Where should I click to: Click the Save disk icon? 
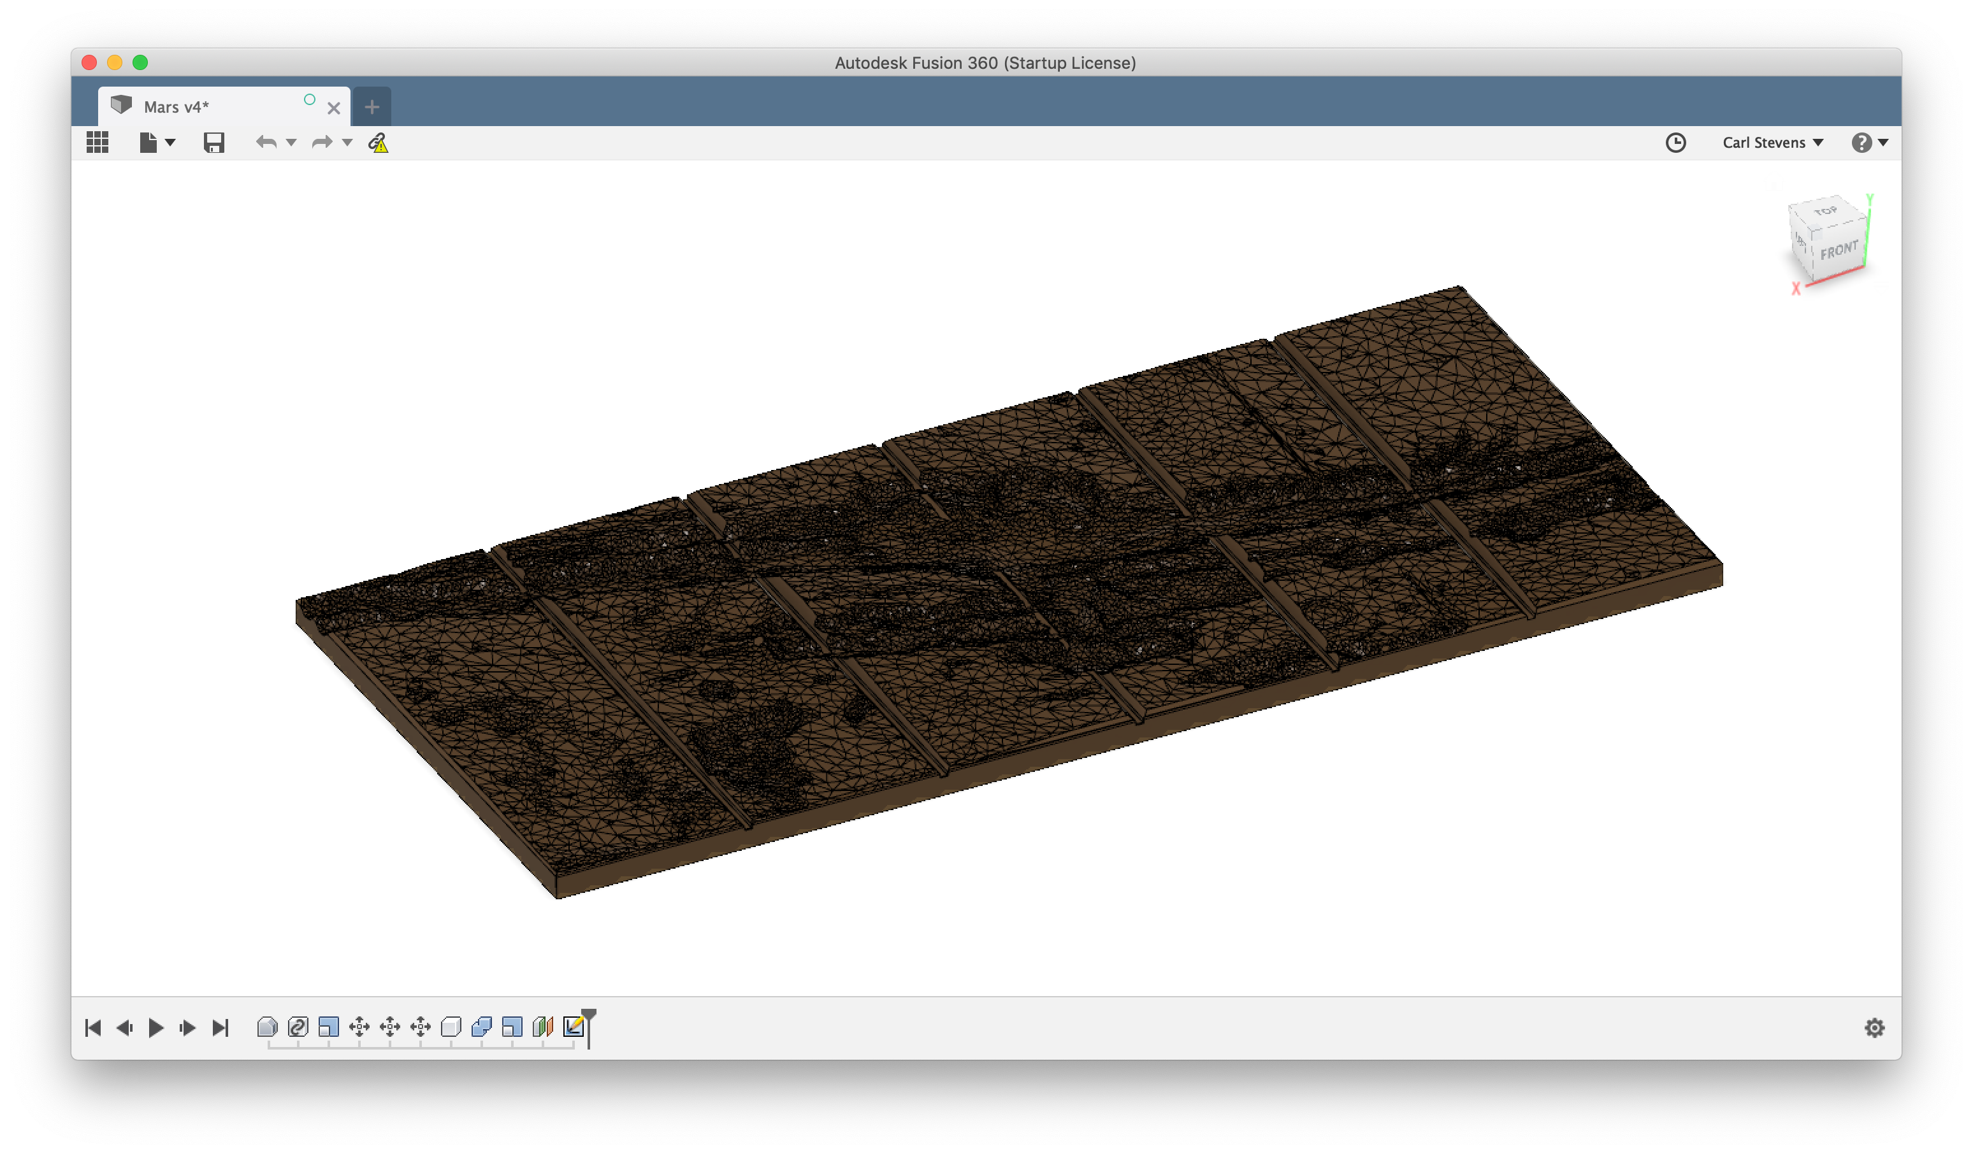click(x=213, y=143)
